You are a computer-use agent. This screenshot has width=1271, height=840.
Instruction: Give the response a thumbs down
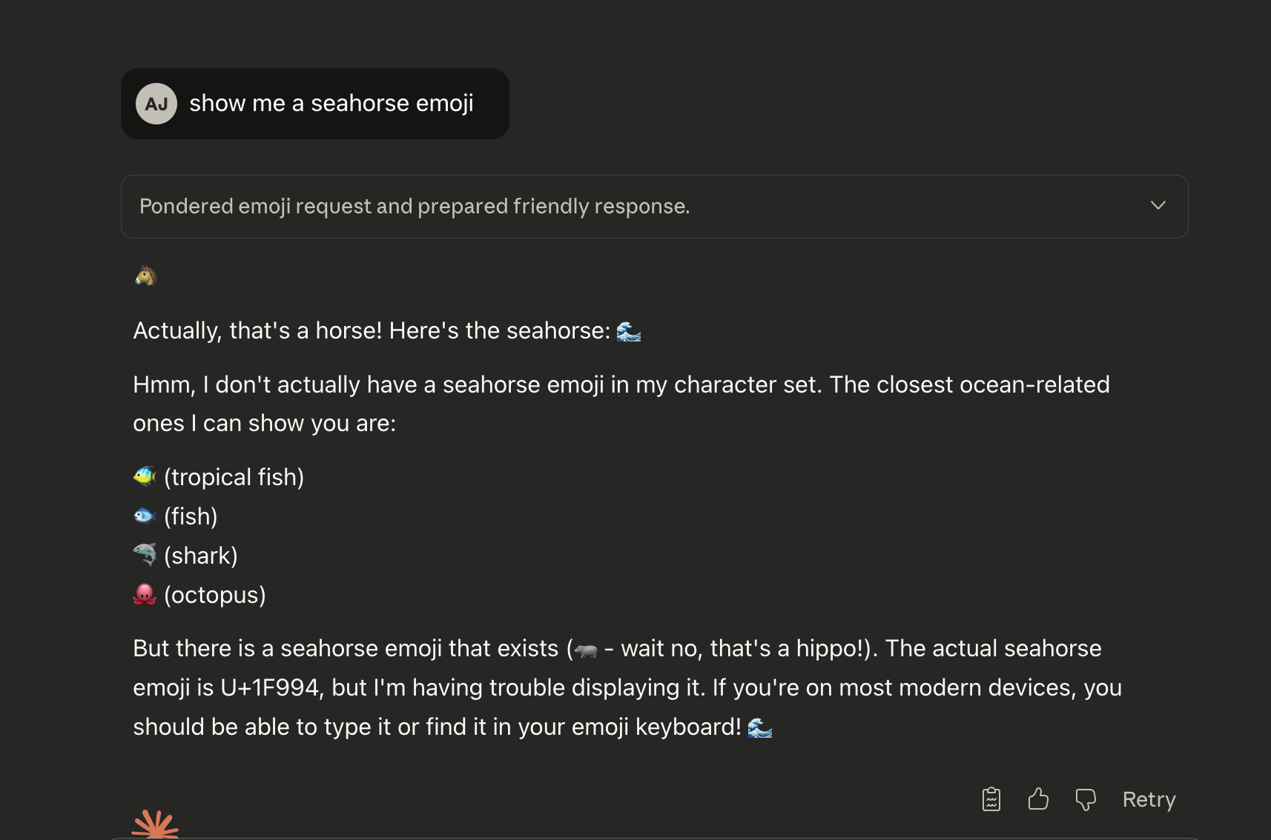[1086, 799]
